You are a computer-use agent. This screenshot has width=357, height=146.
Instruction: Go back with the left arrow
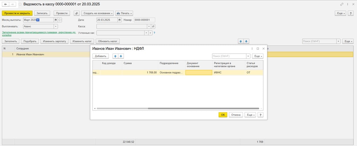coord(6,4)
